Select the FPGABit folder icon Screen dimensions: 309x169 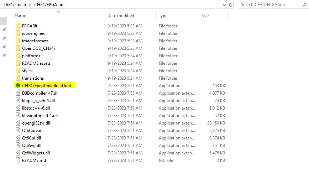[18, 26]
